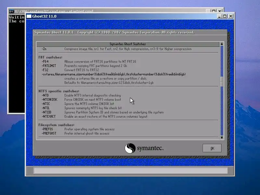Click 'Force CHKDSK on next NTFS volume boot'
260x195 pixels.
(x=93, y=100)
